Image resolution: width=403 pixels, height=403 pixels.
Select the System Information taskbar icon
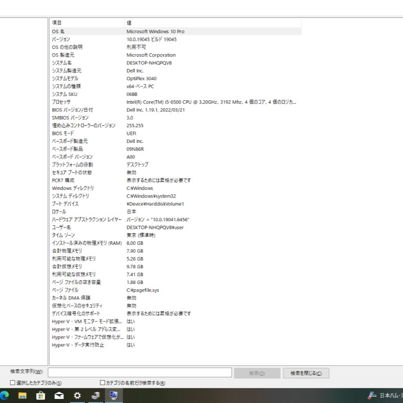(113, 395)
